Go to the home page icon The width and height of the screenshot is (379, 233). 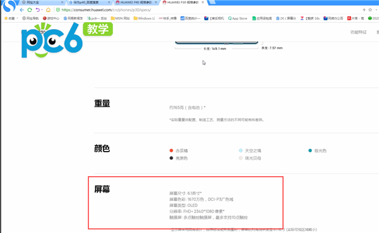tap(48, 10)
